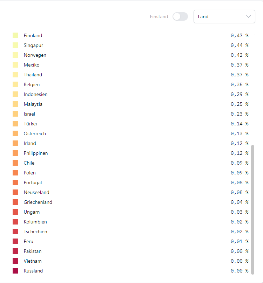Click the Einstand label text

tap(159, 16)
